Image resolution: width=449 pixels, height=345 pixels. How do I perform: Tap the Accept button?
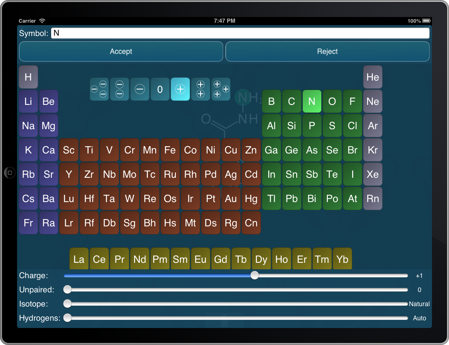[x=121, y=51]
